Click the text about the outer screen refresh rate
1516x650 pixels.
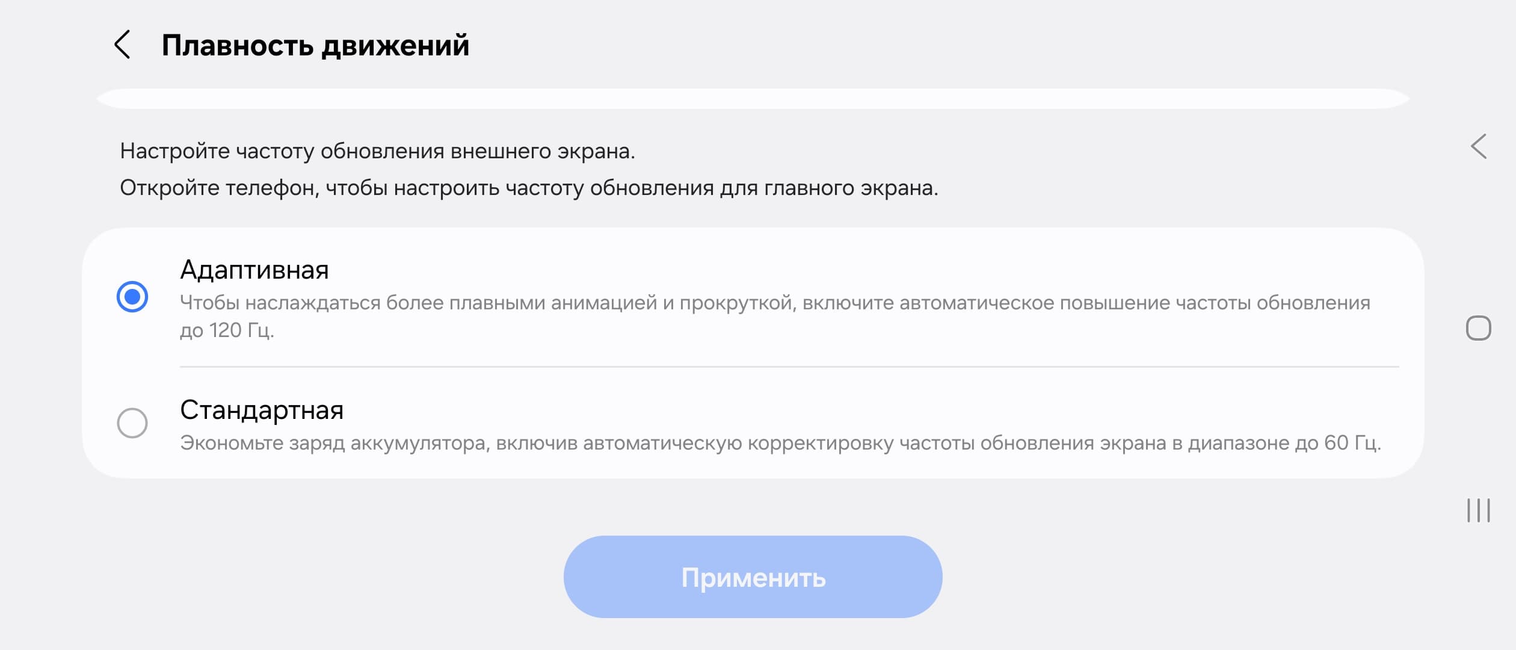tap(377, 151)
